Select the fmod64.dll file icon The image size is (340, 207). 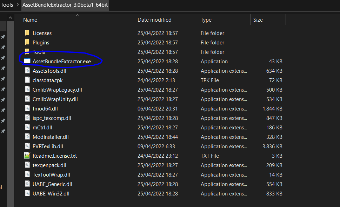coord(27,108)
